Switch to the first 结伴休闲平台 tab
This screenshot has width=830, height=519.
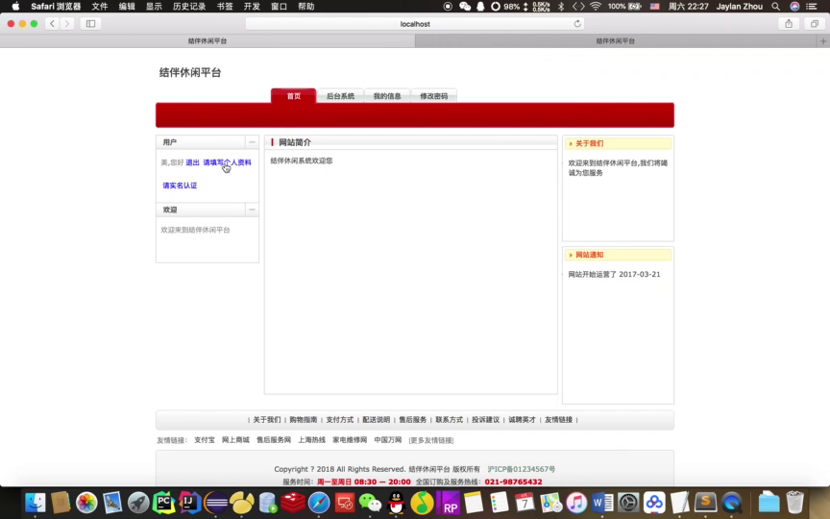coord(207,40)
